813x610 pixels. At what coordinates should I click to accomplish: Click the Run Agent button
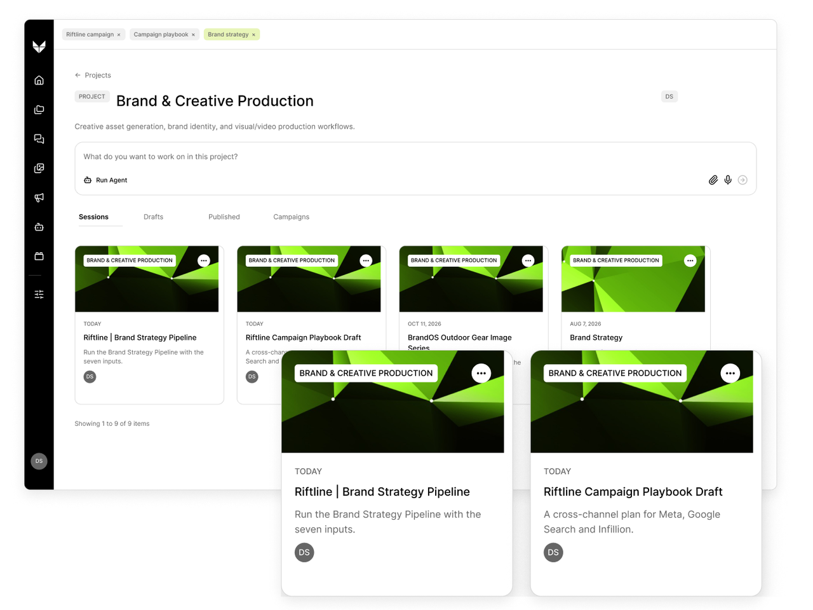pyautogui.click(x=105, y=180)
